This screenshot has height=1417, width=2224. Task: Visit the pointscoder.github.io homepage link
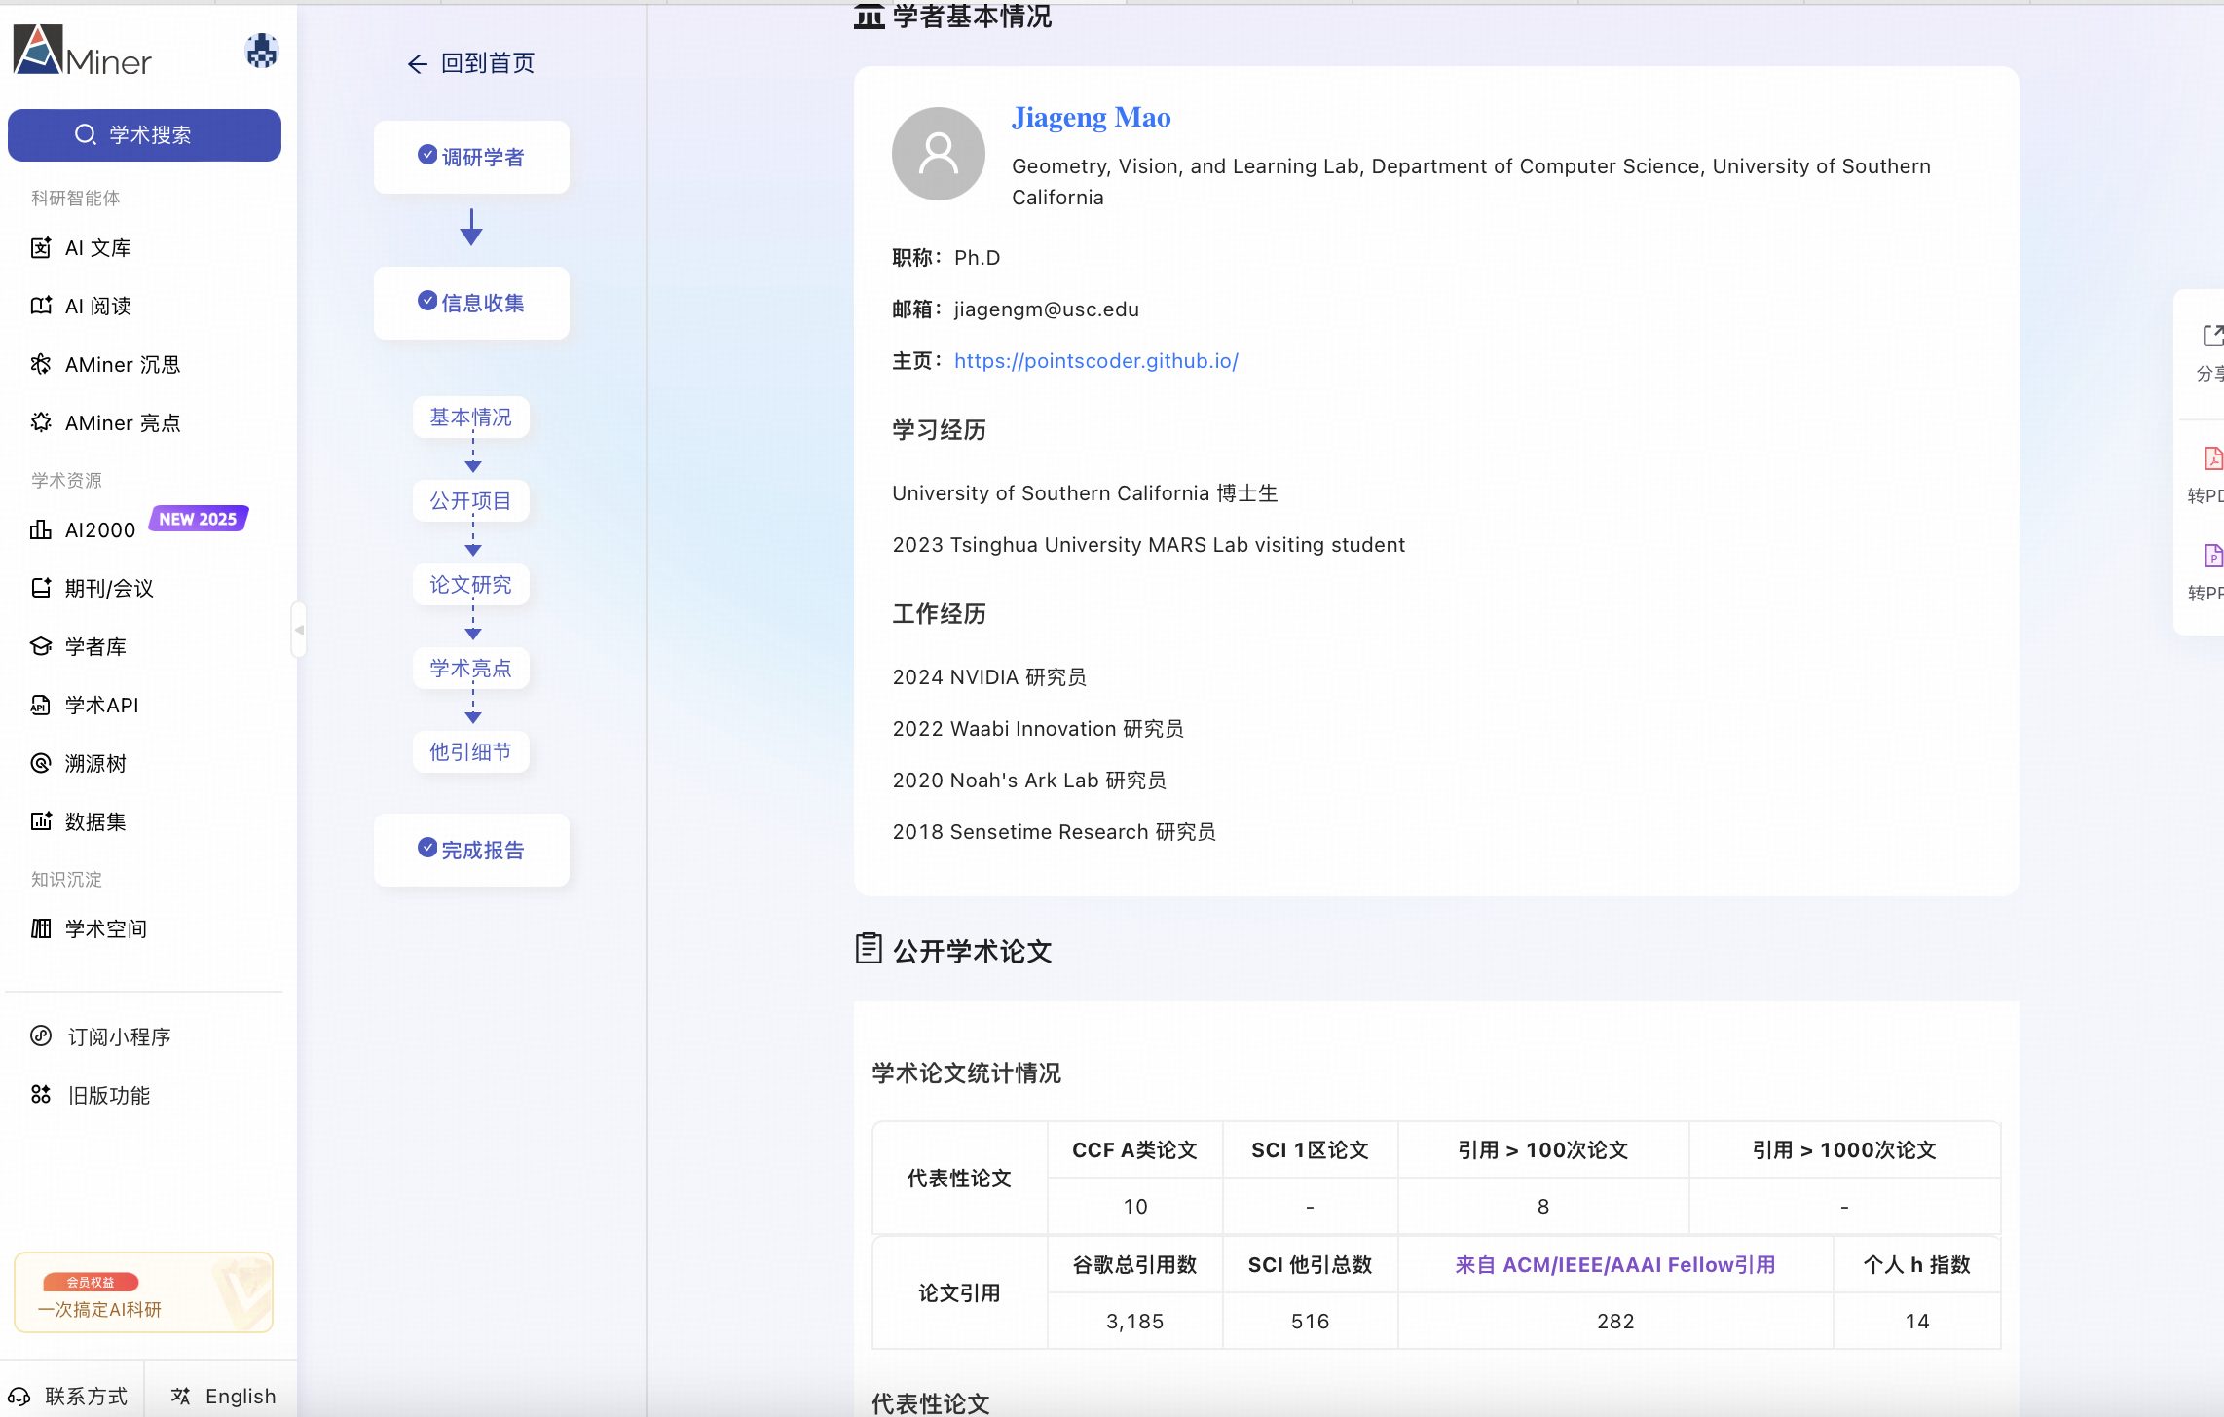1095,361
